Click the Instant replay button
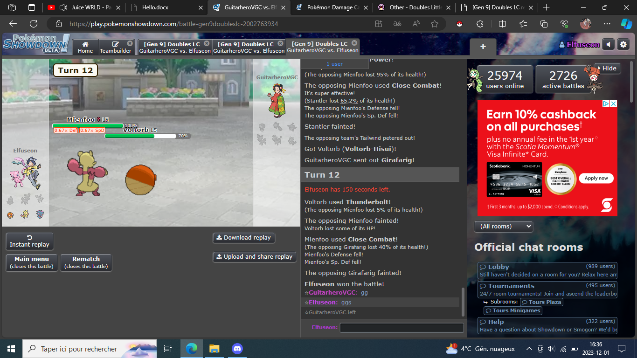The height and width of the screenshot is (358, 637). [x=29, y=241]
